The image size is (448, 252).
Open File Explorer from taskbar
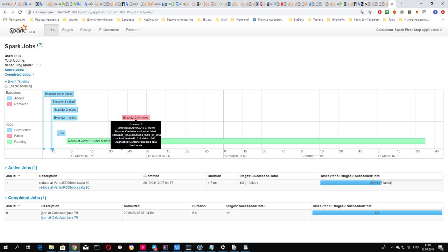(51, 247)
